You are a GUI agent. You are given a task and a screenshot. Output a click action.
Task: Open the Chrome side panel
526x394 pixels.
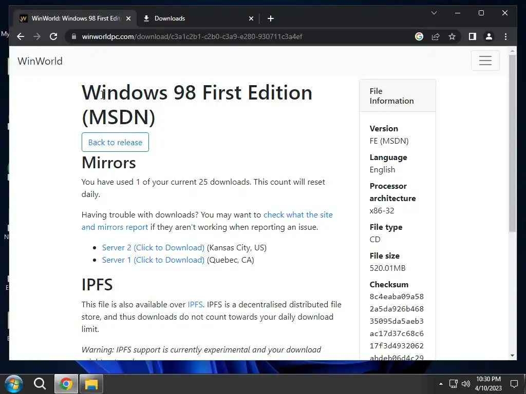pyautogui.click(x=473, y=36)
